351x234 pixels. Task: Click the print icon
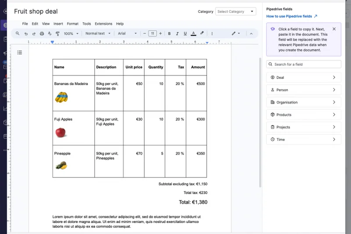click(x=42, y=33)
